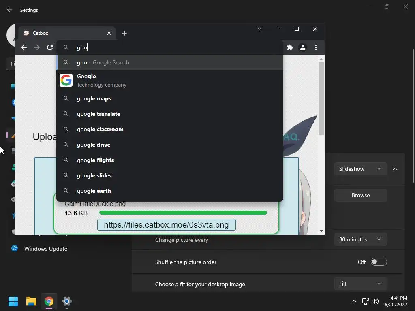415x311 pixels.
Task: Go back in Chrome browser
Action: 24,47
